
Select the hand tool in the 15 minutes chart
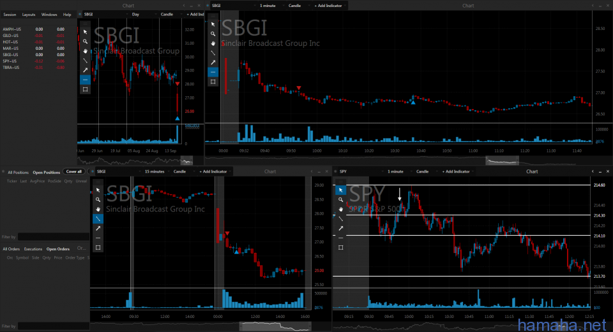[x=98, y=209]
